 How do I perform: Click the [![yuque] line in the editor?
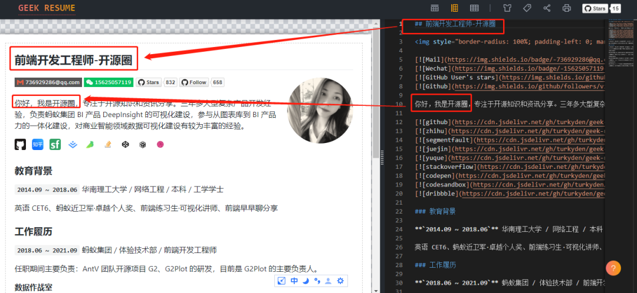[510, 158]
